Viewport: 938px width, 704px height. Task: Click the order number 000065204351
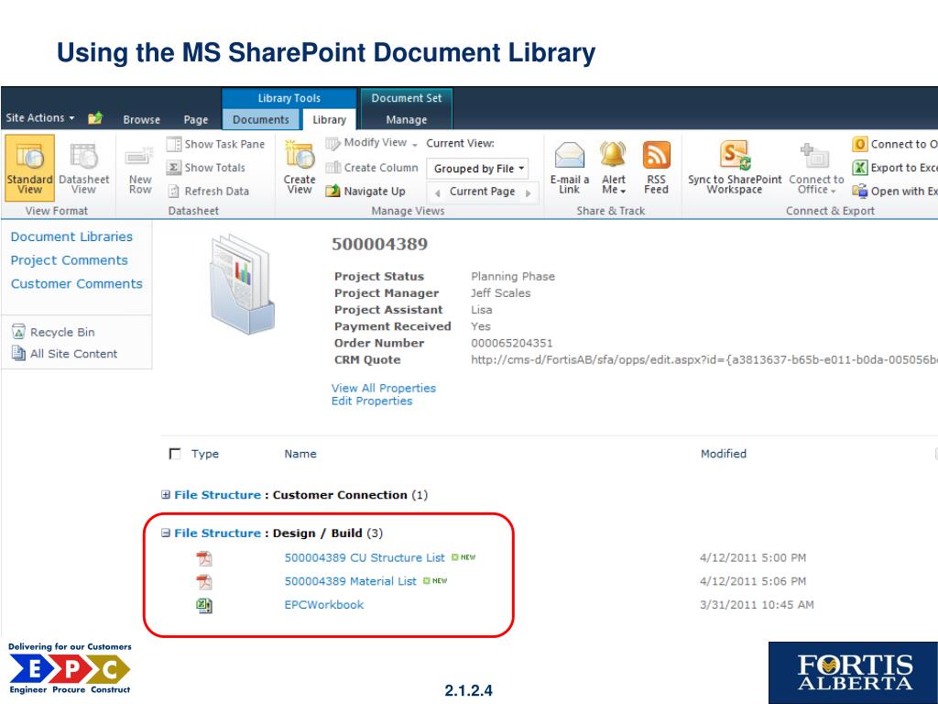511,343
